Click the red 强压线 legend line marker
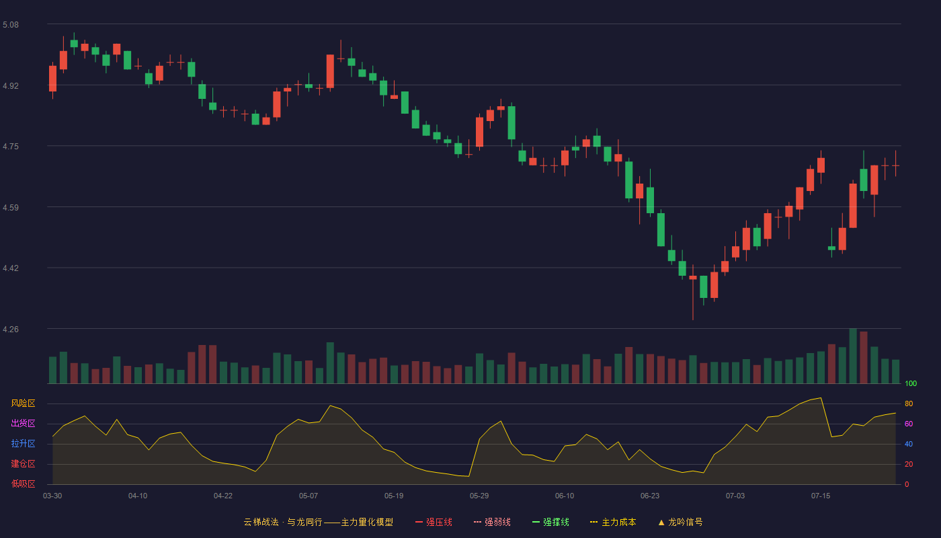The width and height of the screenshot is (941, 538). [419, 522]
